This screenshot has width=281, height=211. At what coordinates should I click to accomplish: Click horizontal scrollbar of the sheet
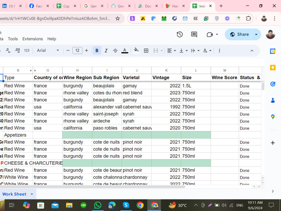pos(93,187)
